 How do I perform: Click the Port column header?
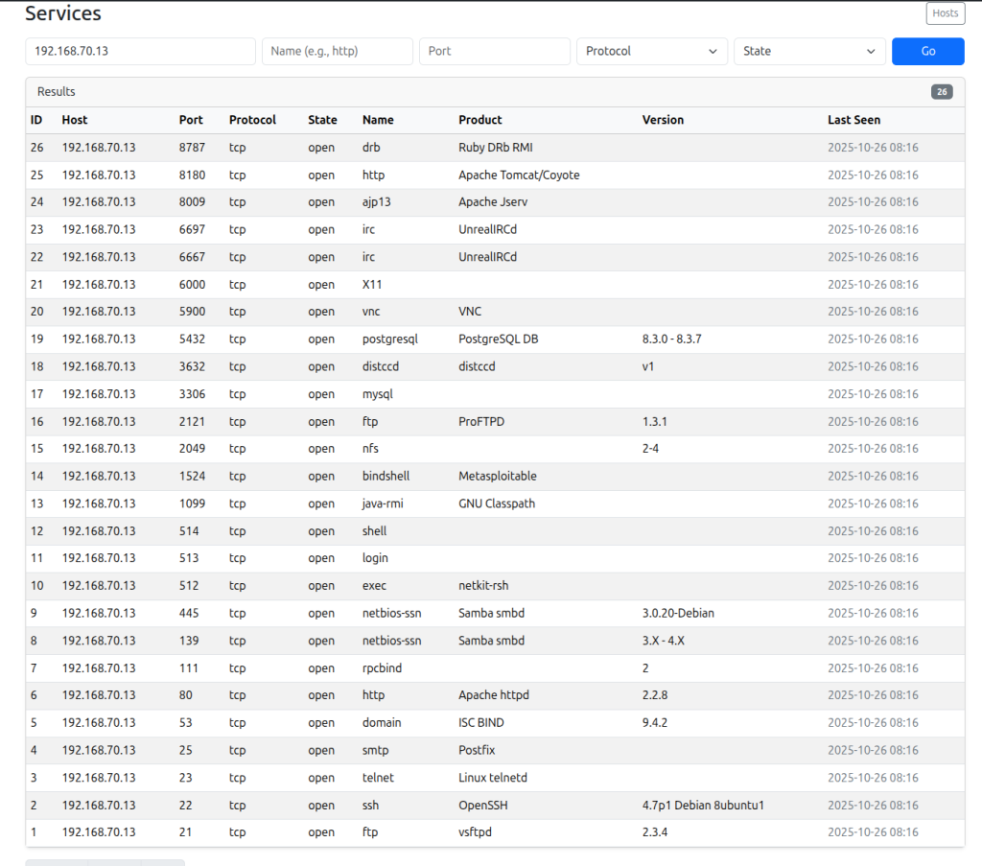click(191, 120)
